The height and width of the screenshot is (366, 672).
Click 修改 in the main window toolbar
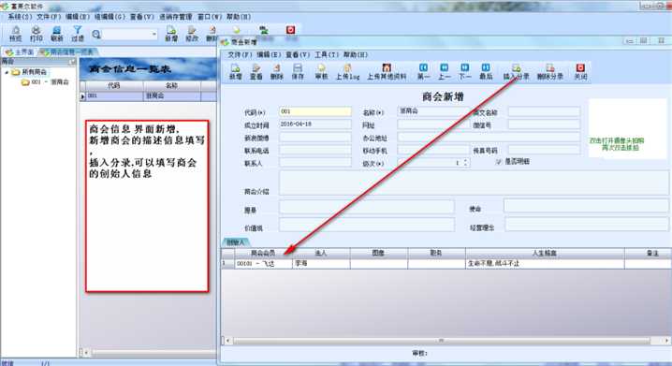pos(192,34)
